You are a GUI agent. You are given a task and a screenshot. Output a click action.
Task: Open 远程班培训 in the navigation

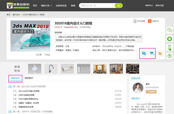pyautogui.click(x=61, y=5)
